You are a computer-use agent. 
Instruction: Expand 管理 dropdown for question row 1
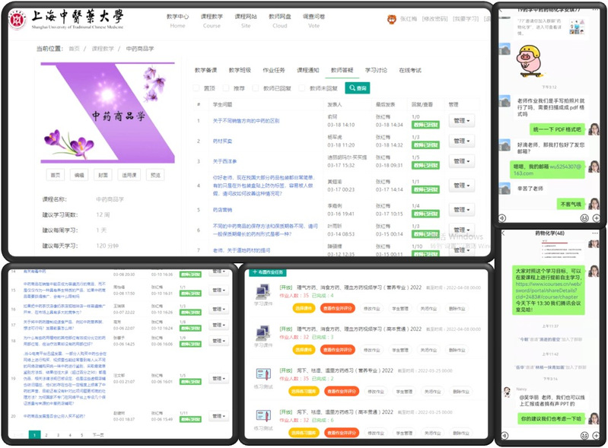pyautogui.click(x=461, y=120)
